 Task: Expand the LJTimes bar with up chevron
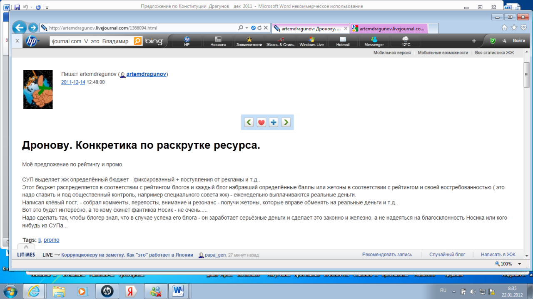coord(26,247)
